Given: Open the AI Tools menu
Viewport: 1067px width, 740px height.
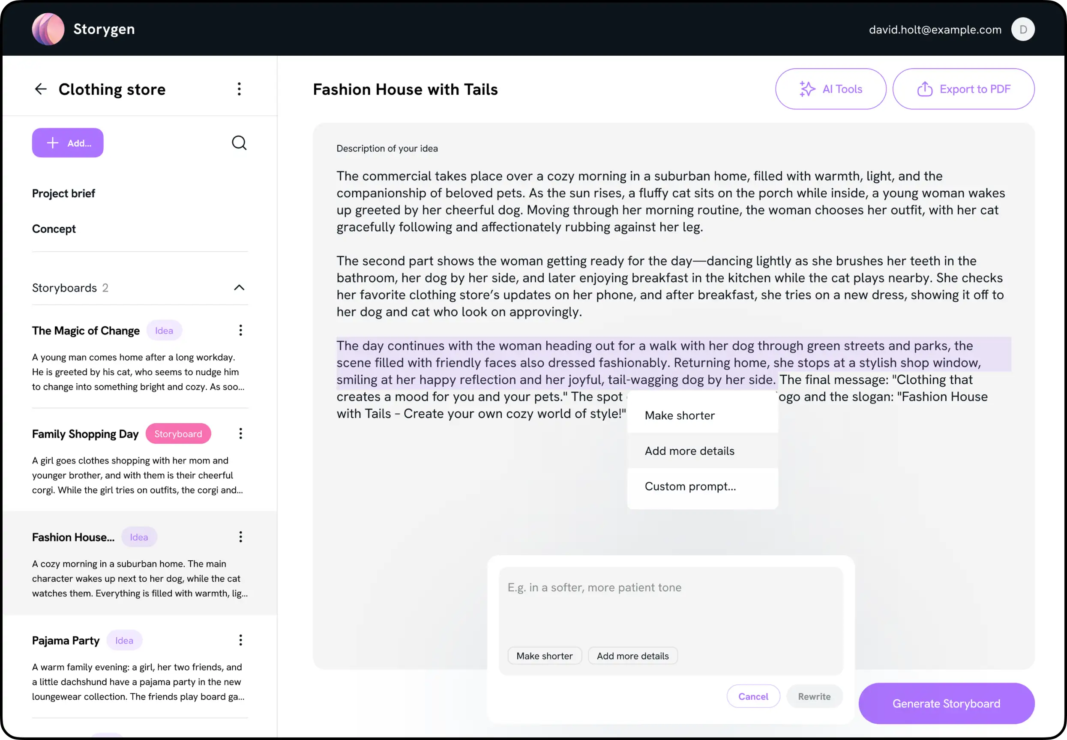Looking at the screenshot, I should pyautogui.click(x=831, y=89).
